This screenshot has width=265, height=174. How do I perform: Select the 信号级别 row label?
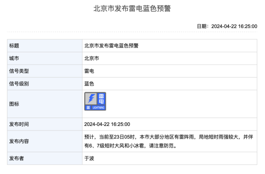(x=19, y=84)
